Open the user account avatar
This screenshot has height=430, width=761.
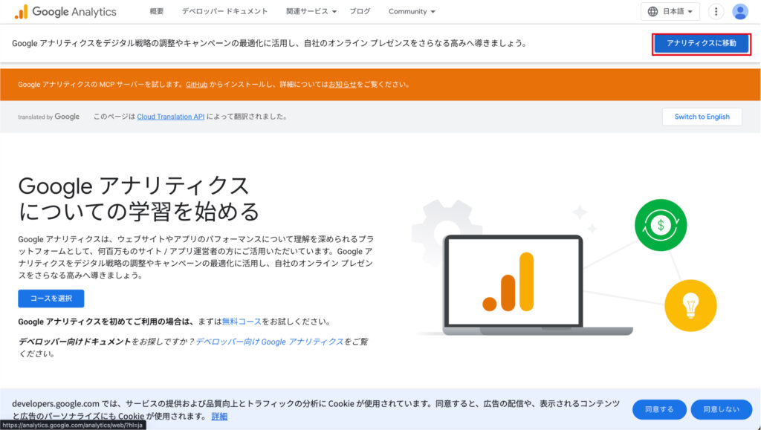739,12
